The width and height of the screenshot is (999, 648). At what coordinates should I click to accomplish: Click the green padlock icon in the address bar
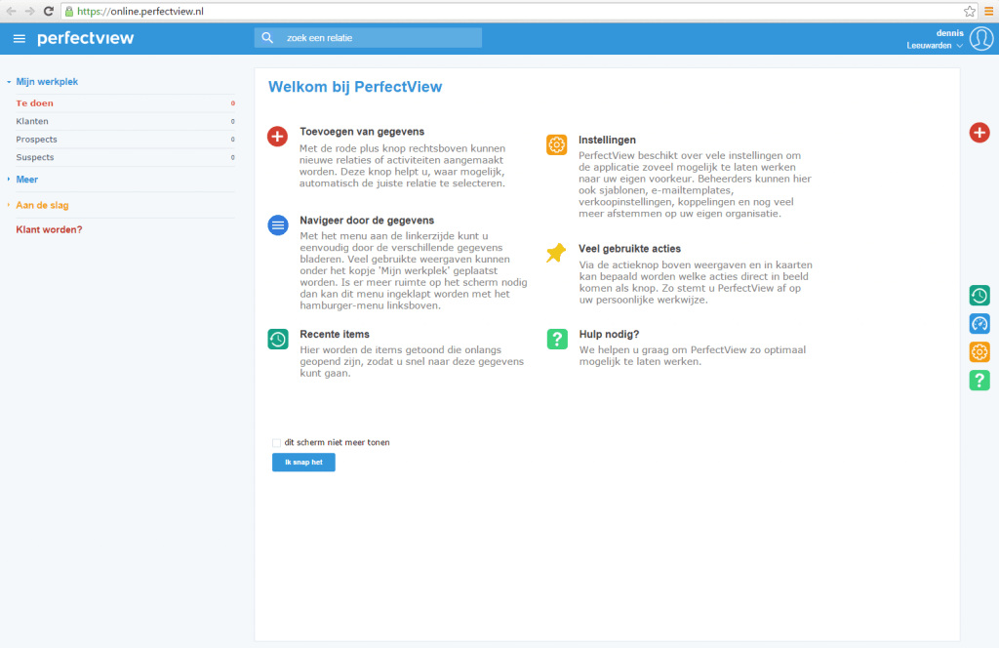coord(69,12)
